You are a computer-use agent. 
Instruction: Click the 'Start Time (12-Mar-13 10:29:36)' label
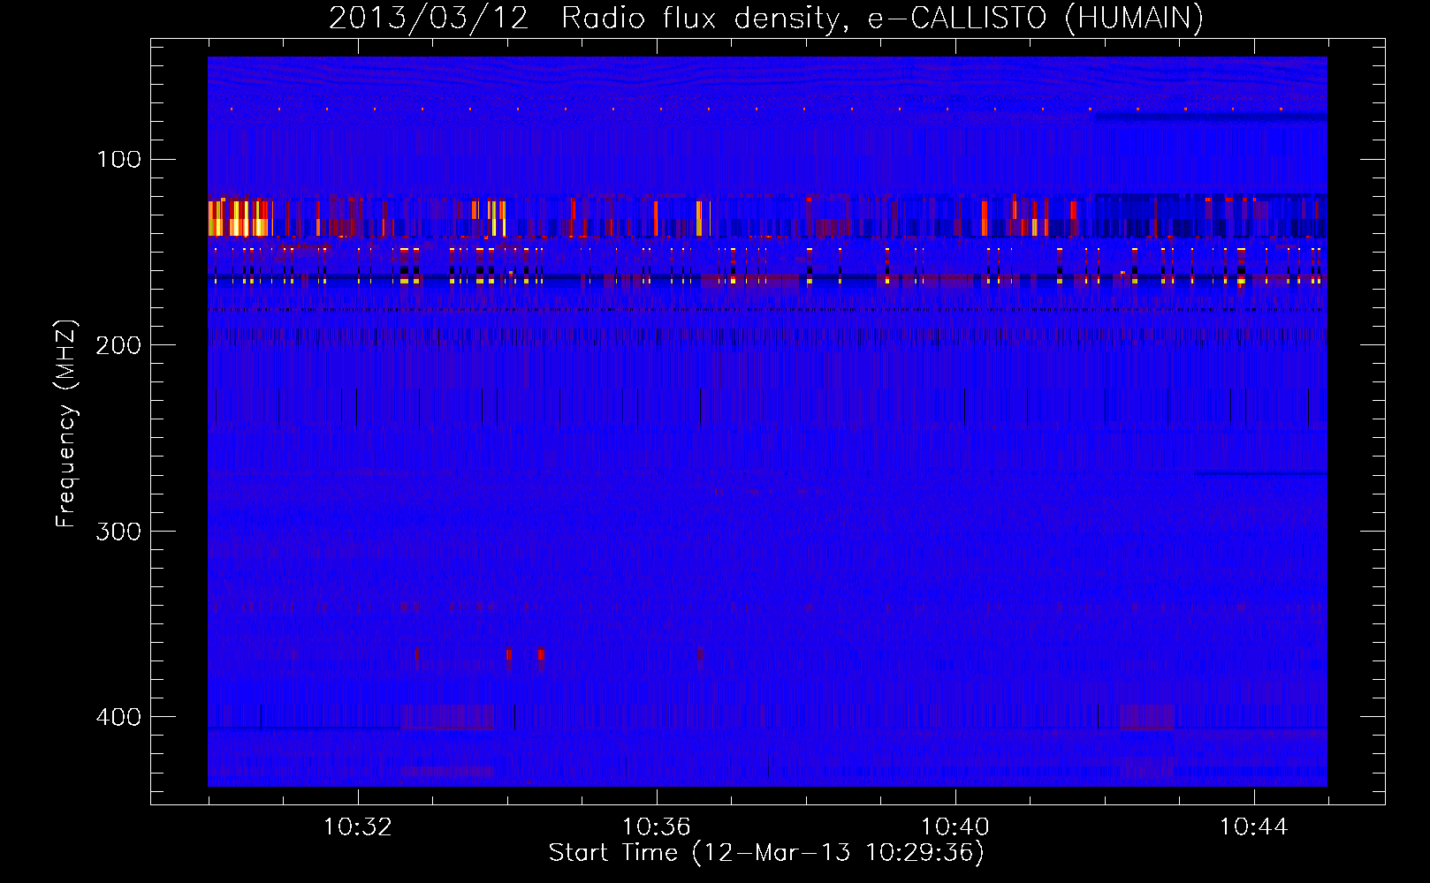(x=766, y=853)
